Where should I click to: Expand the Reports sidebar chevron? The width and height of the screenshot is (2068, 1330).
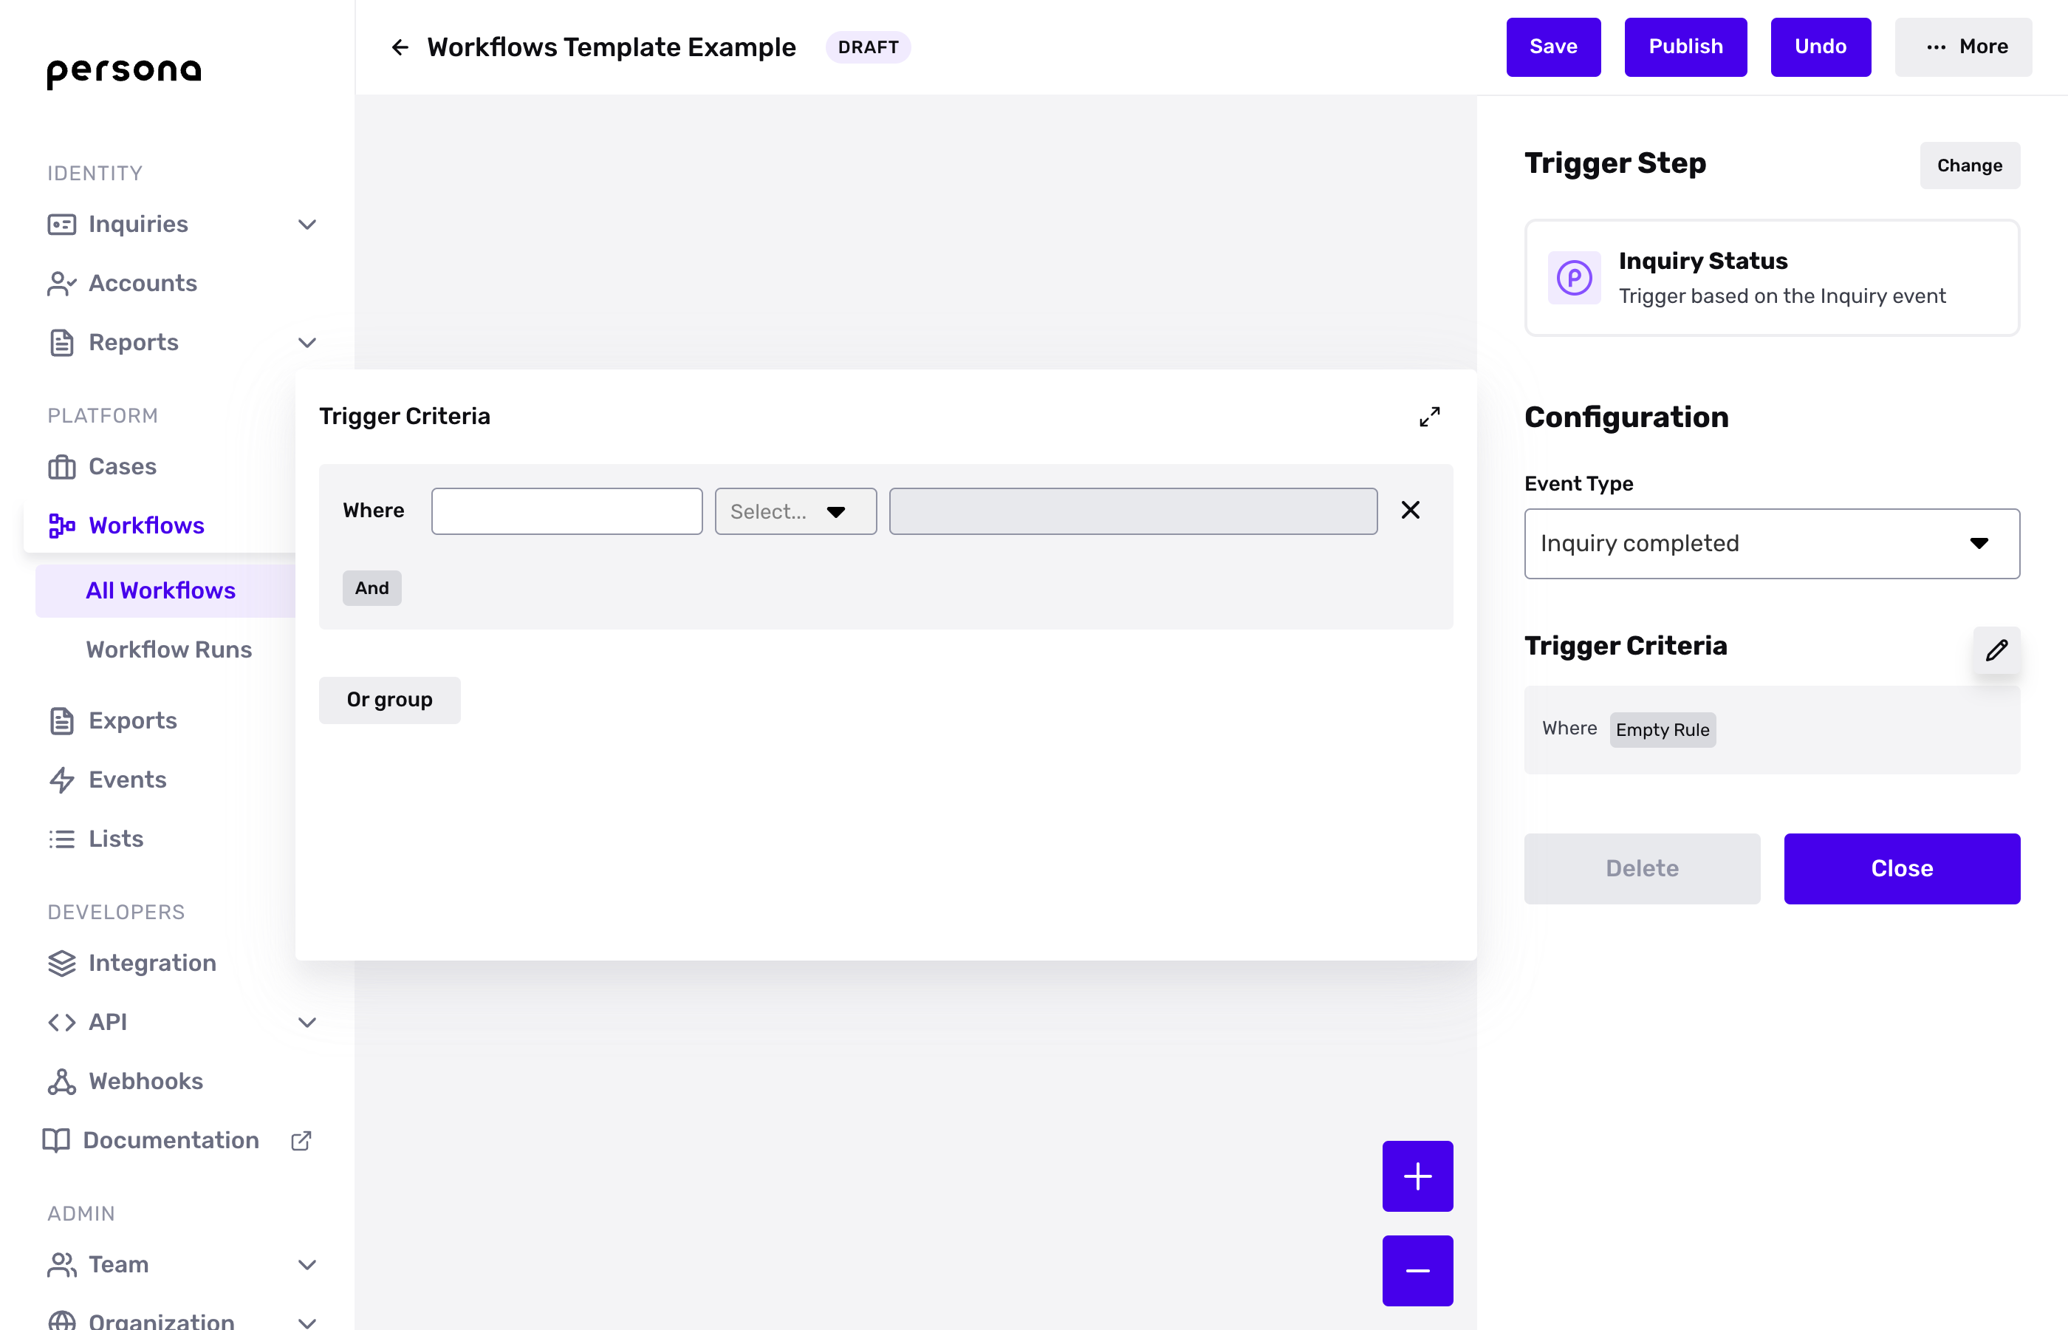pos(307,343)
